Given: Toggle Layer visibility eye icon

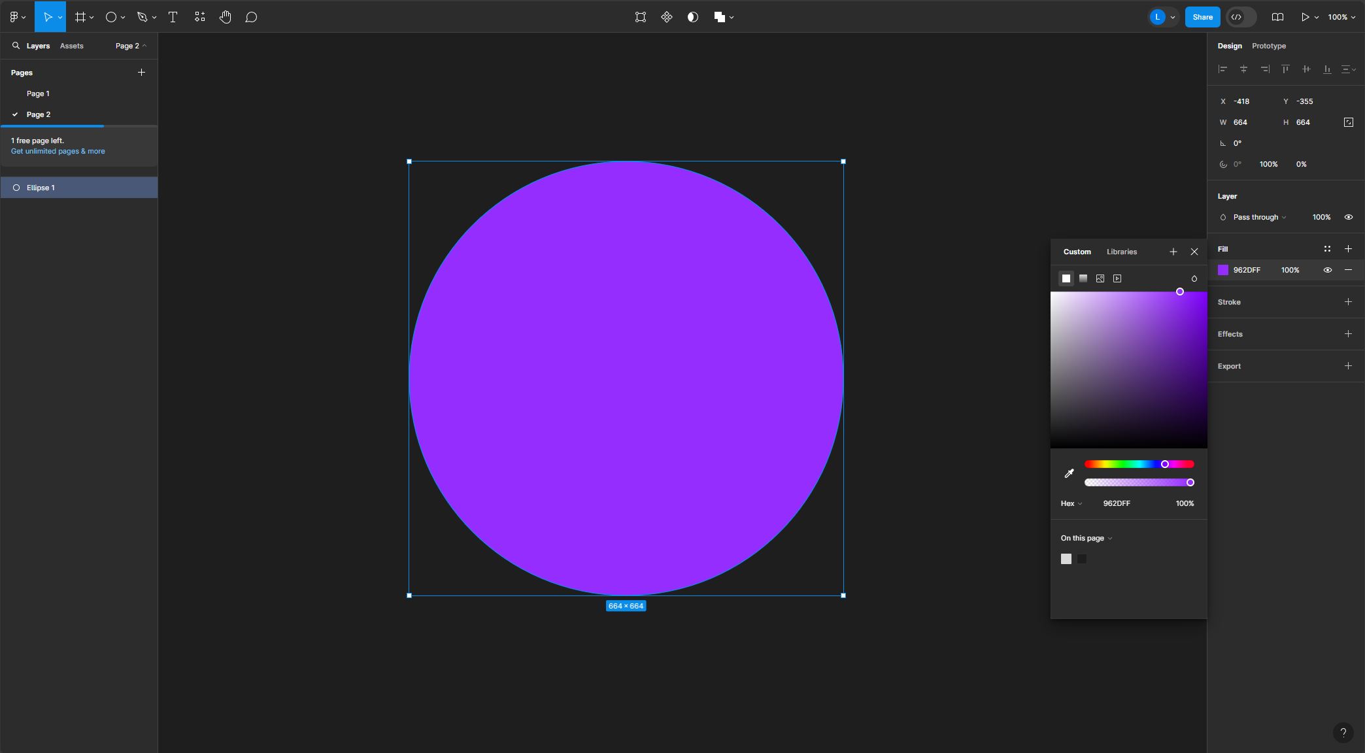Looking at the screenshot, I should (x=1348, y=217).
